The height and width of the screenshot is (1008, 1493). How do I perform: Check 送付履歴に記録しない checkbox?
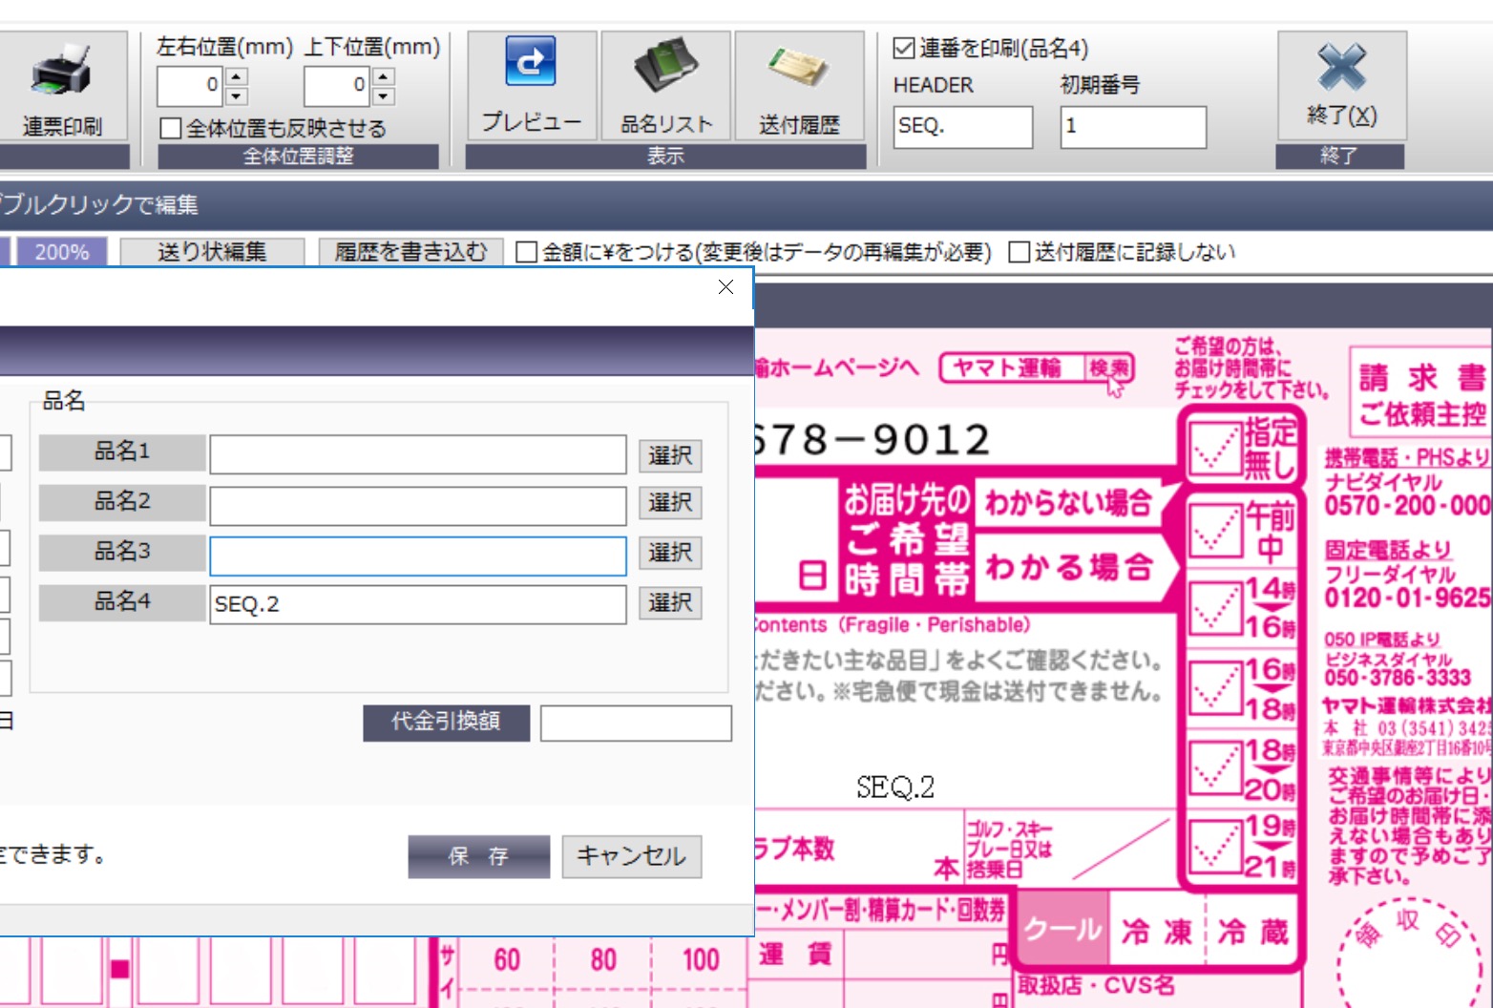tap(1020, 252)
